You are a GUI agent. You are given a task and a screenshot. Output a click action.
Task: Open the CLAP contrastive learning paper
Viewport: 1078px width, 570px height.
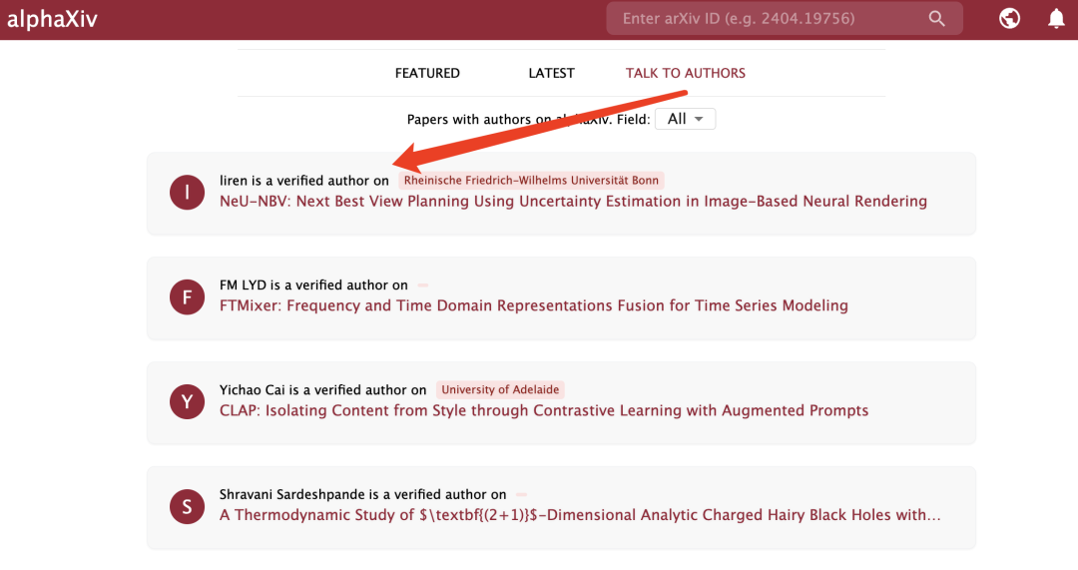[x=544, y=410]
